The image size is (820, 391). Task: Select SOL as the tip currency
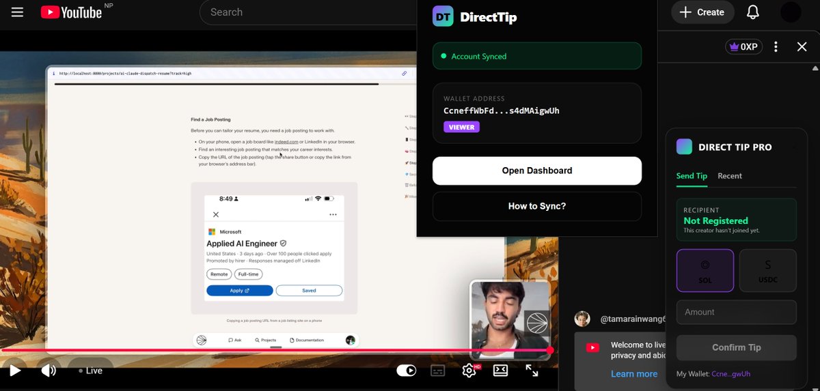click(x=705, y=271)
